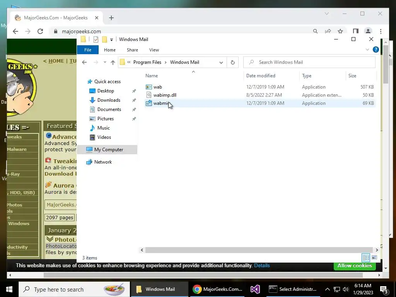Image resolution: width=396 pixels, height=297 pixels.
Task: Open the network icon in system tray
Action: tap(337, 289)
